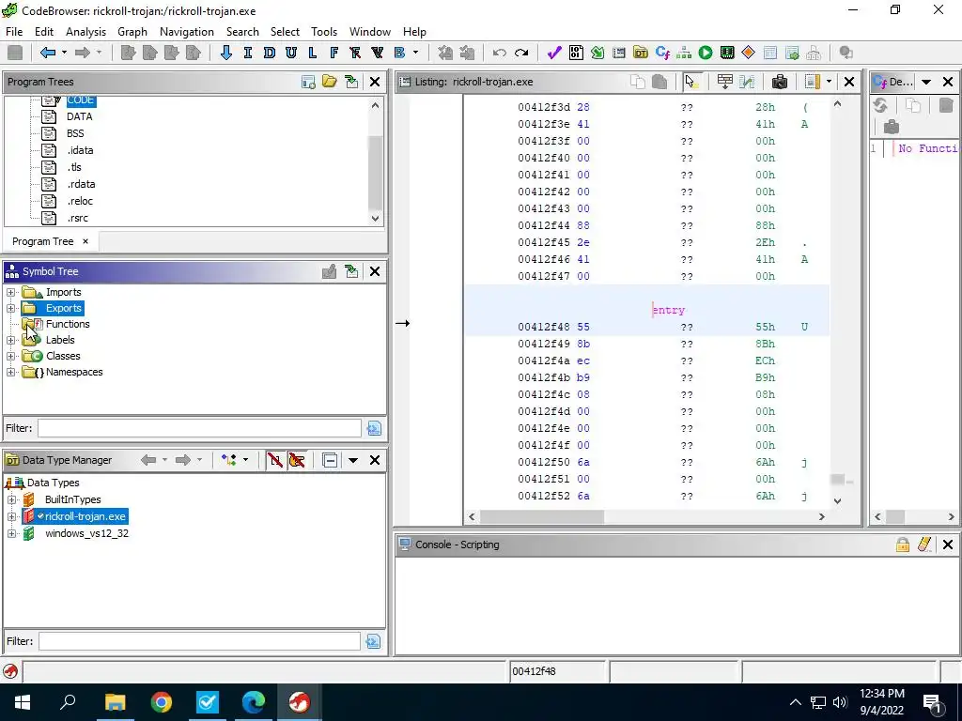Select the Program Tree tab

(43, 241)
